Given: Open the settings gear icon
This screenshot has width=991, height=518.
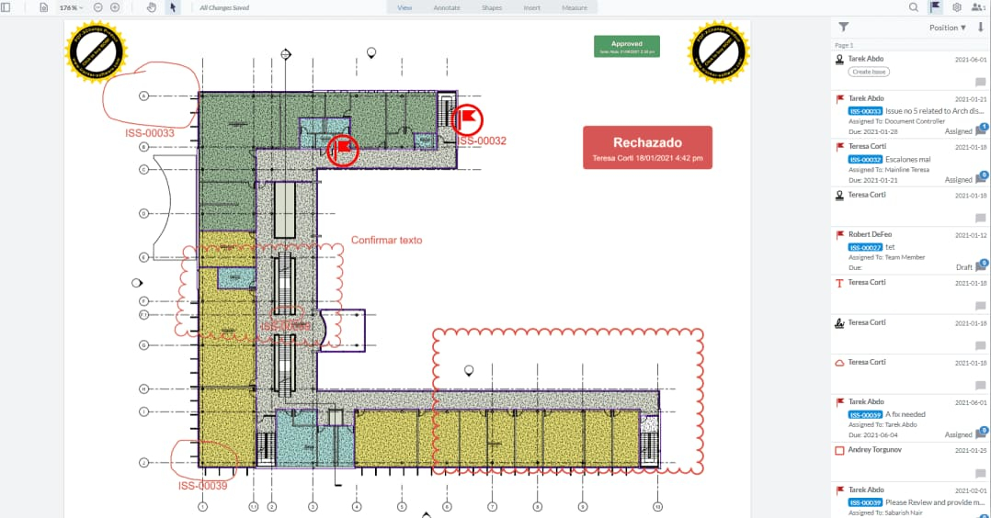Looking at the screenshot, I should pos(957,7).
